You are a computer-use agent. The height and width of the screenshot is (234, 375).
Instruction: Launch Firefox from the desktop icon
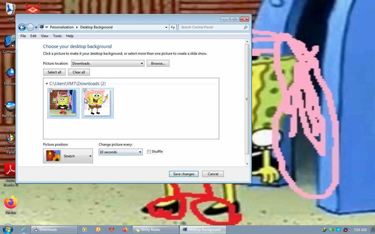click(x=11, y=205)
